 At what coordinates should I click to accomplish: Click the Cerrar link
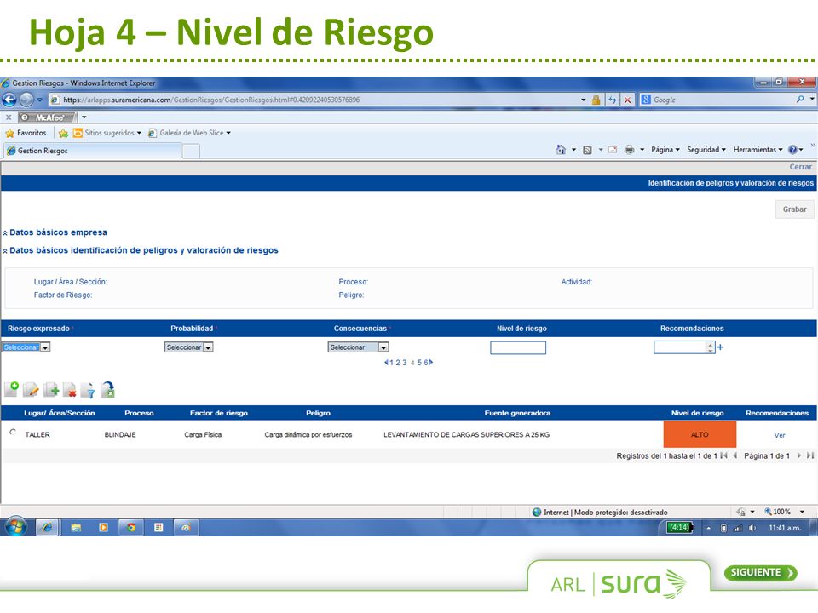click(800, 167)
